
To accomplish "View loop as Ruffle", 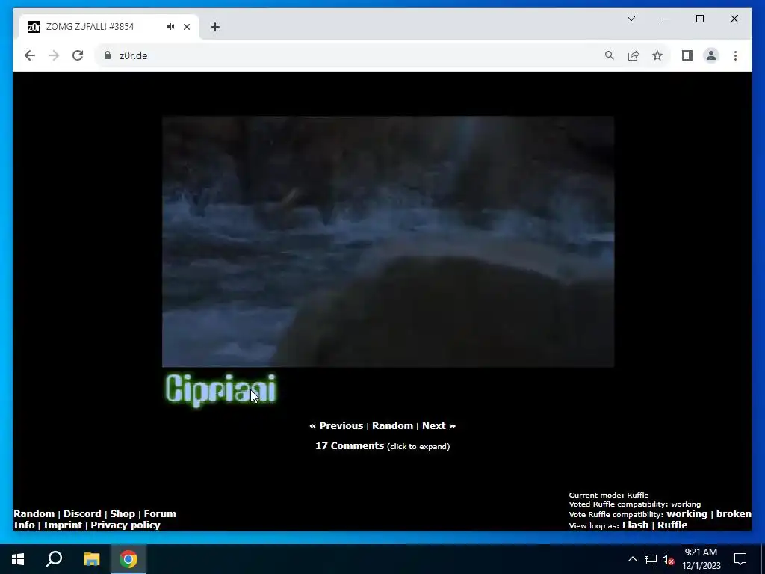I will pos(672,525).
